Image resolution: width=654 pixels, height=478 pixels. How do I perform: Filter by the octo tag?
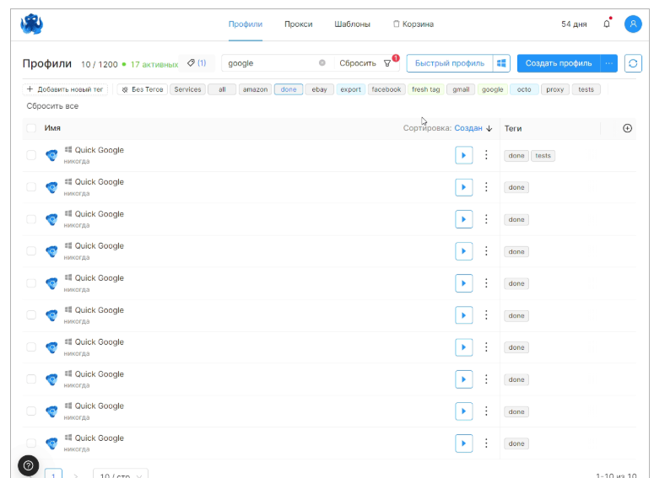coord(524,89)
